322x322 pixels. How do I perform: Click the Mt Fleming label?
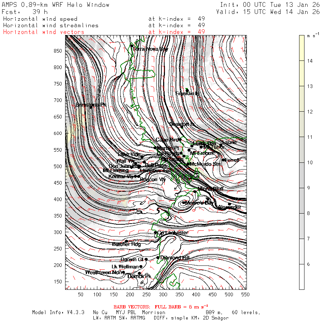tap(116, 170)
